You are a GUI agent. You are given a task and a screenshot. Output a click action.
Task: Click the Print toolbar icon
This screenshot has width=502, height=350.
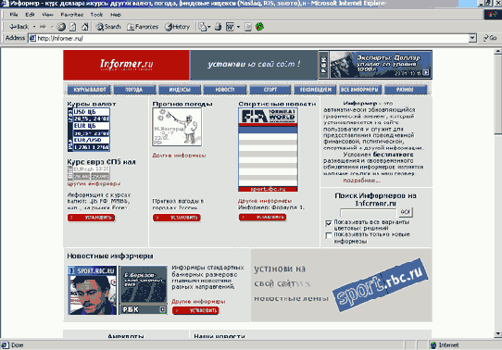click(218, 27)
